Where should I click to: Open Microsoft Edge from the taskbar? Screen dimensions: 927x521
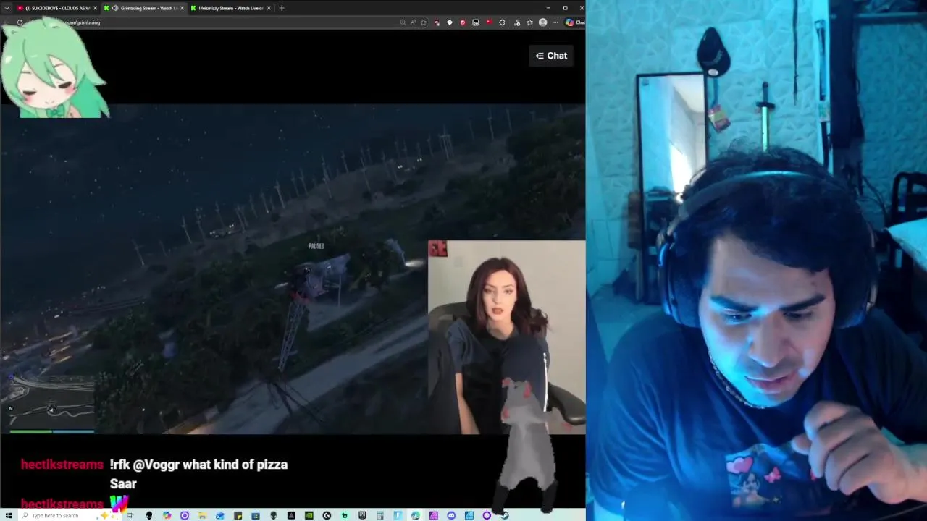(x=416, y=515)
